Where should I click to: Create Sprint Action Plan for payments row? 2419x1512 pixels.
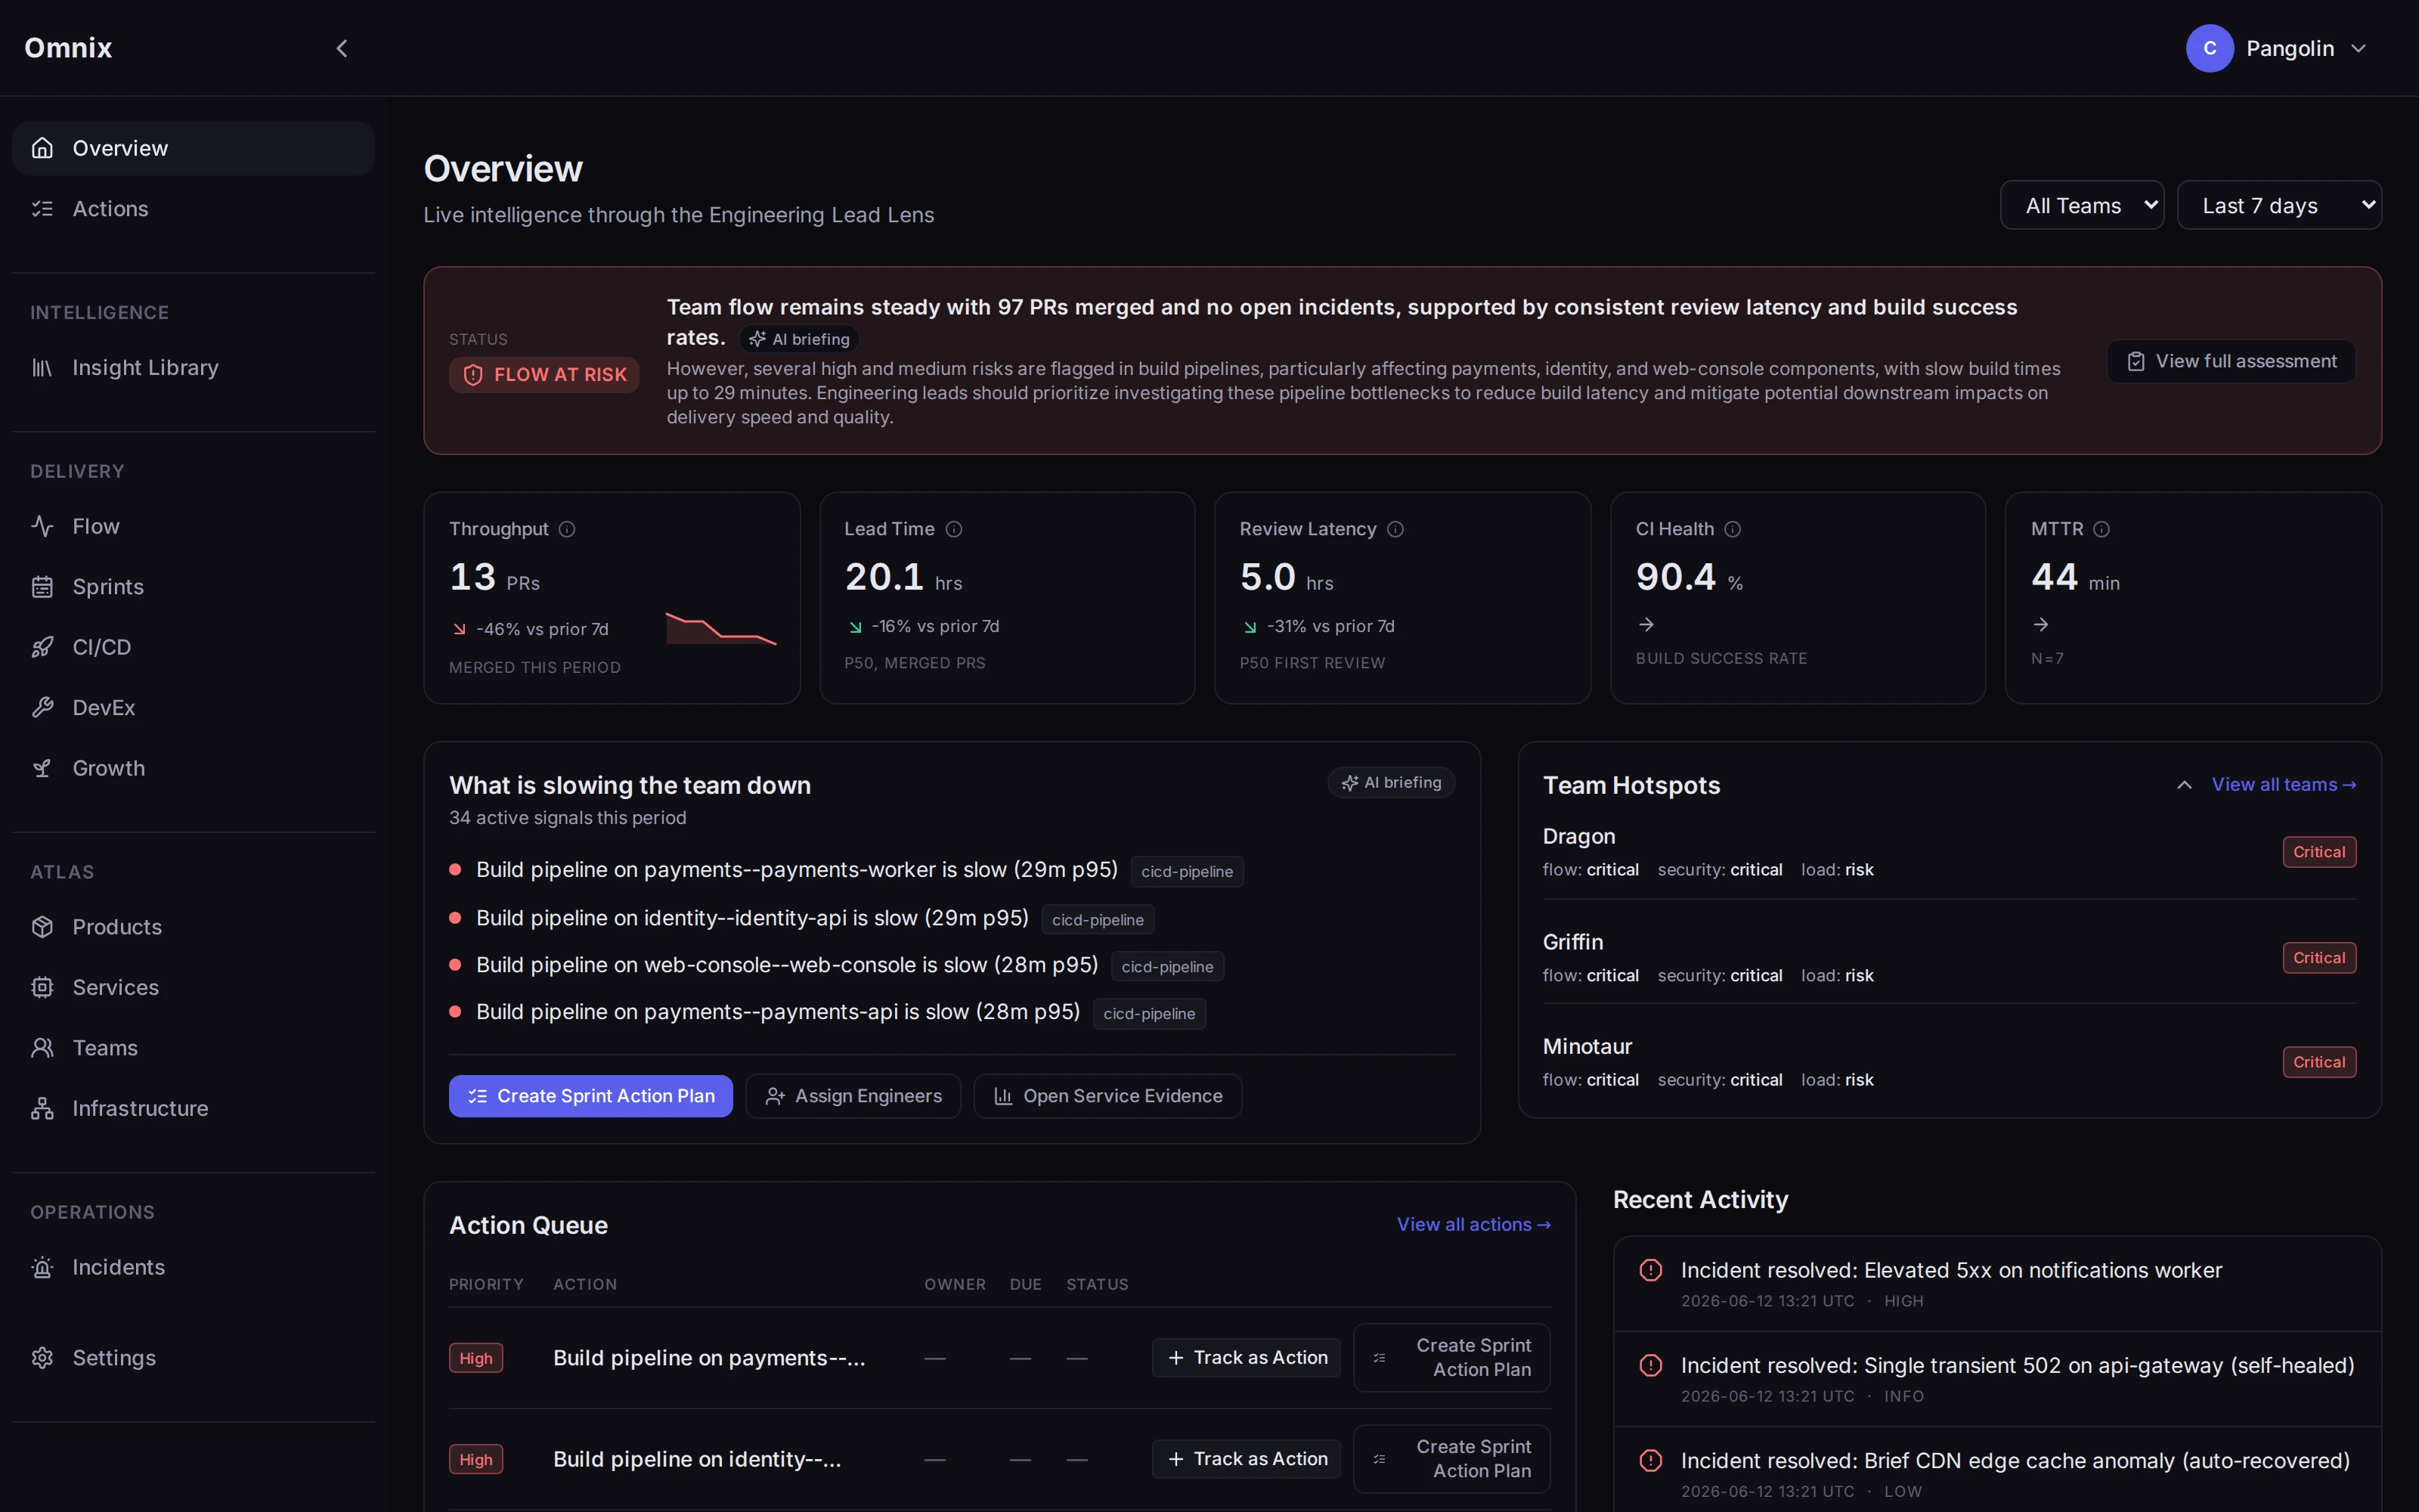pos(1451,1358)
